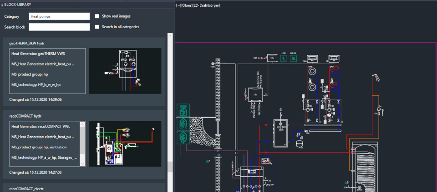The width and height of the screenshot is (437, 192).
Task: Select the lower radiator circle symbol
Action: tap(313, 88)
